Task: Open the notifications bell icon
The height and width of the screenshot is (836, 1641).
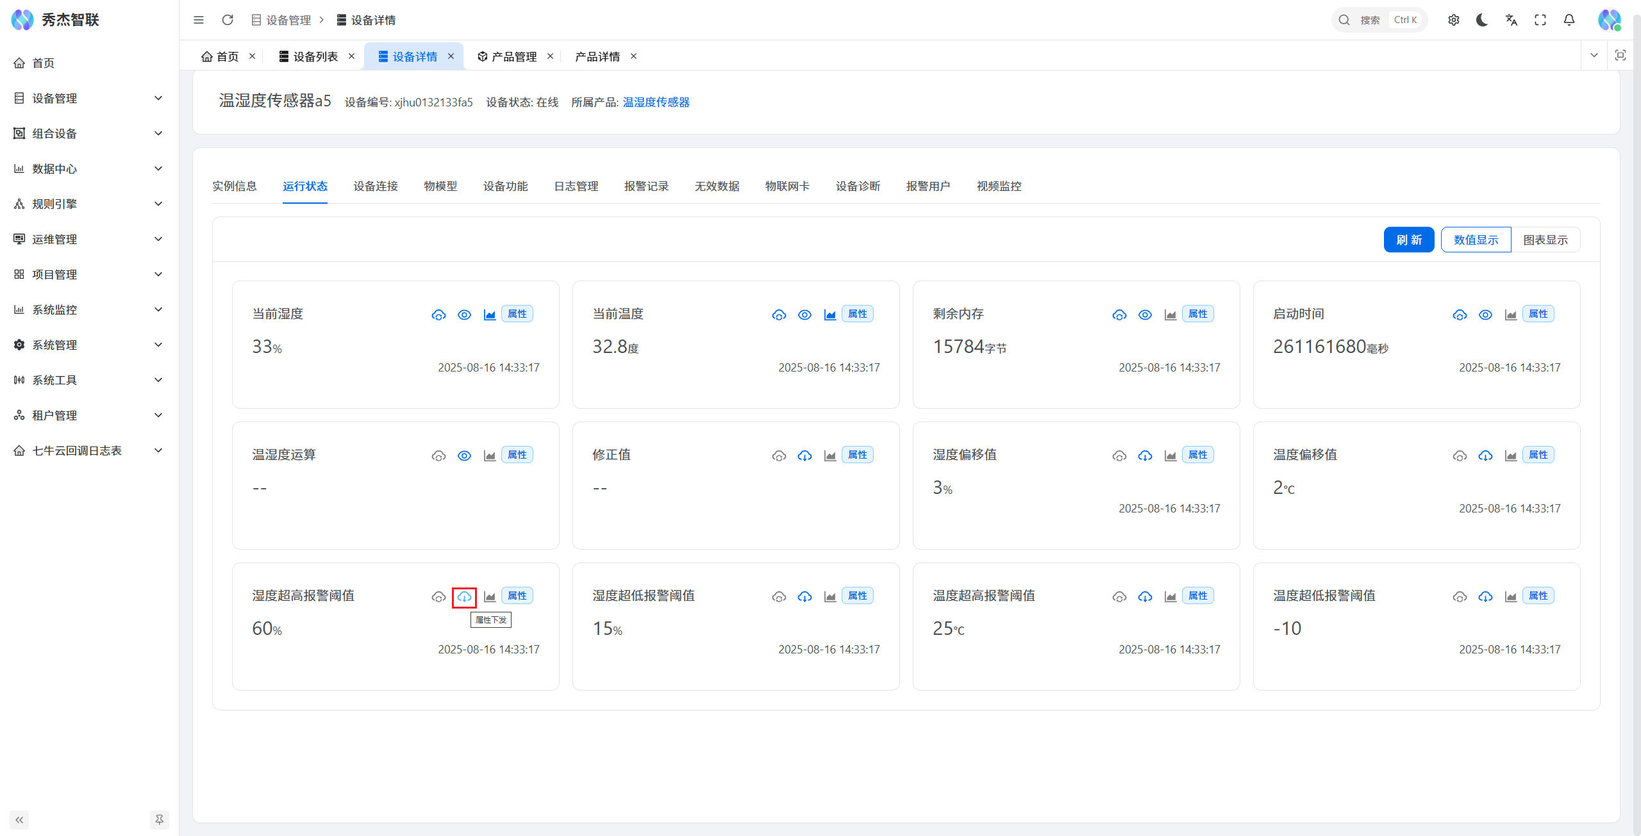Action: (x=1569, y=20)
